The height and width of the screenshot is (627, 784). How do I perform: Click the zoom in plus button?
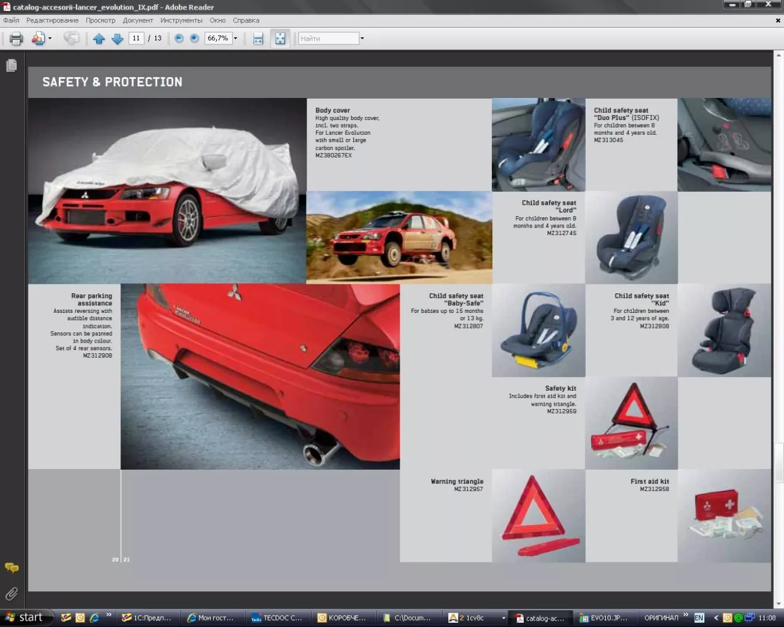tap(194, 38)
